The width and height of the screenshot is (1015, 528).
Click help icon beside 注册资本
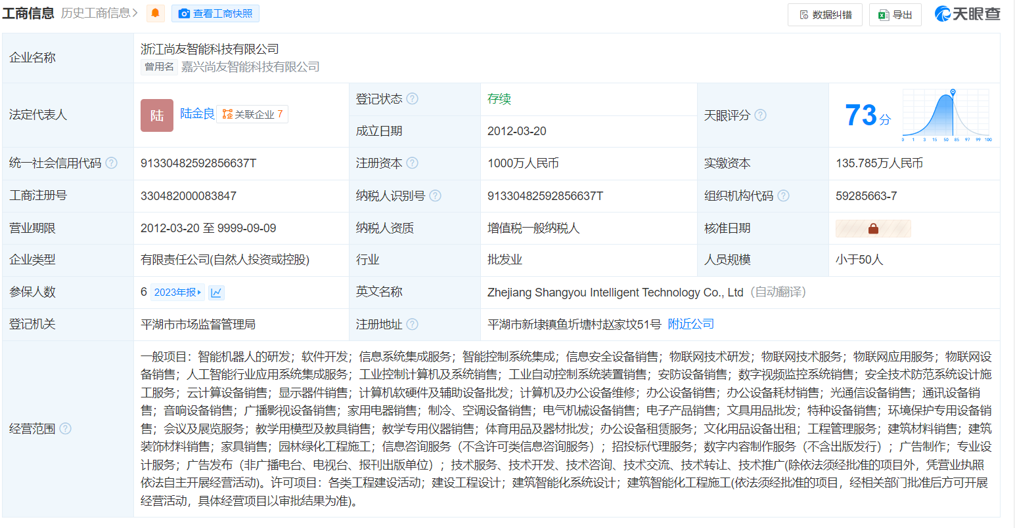pos(412,163)
